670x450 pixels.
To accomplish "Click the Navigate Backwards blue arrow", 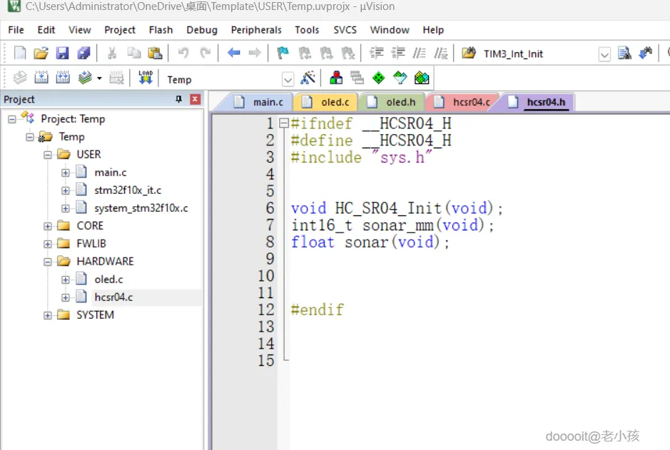I will (x=233, y=53).
